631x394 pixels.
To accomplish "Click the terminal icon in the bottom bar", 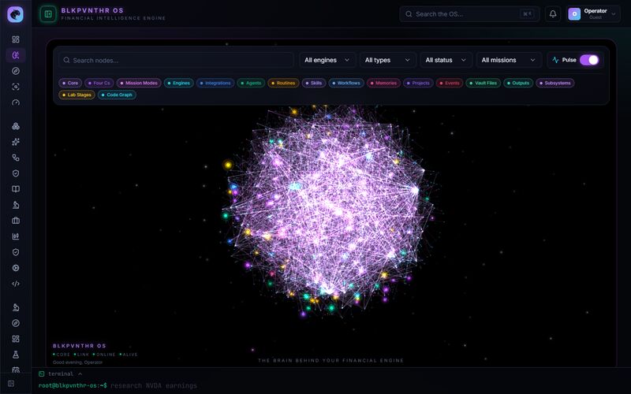I will click(42, 374).
